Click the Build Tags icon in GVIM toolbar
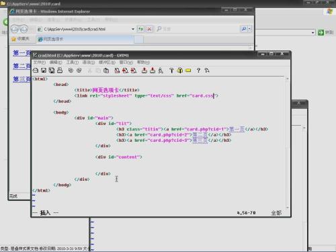Viewport: 336px width, 252px height. point(180,71)
